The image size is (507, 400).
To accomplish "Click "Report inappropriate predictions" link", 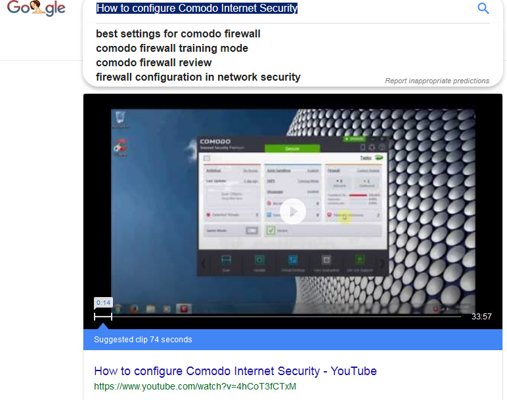I will click(x=437, y=81).
